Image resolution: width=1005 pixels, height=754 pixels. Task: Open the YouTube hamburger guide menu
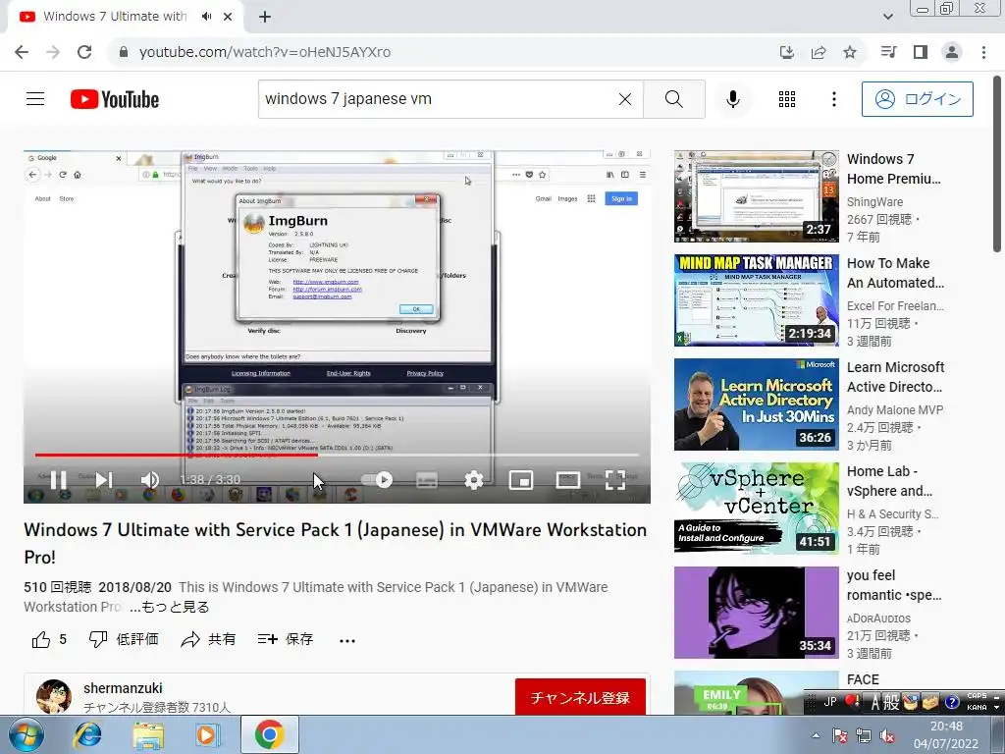(35, 99)
